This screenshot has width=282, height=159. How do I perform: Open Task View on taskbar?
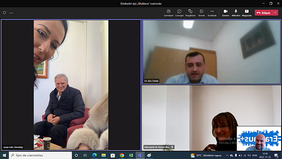coord(85,155)
